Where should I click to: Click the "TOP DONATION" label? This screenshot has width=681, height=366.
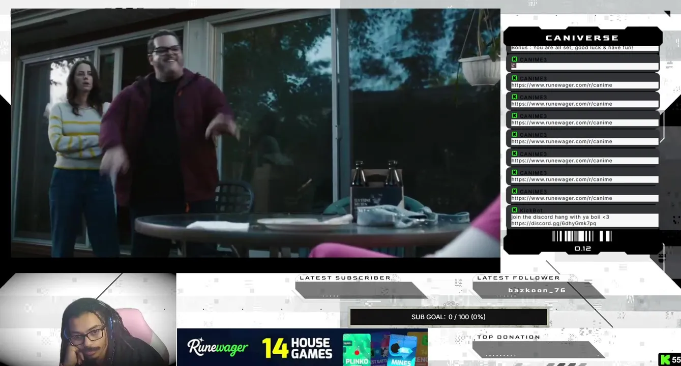point(509,337)
